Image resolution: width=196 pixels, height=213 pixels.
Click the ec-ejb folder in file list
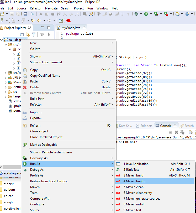(8, 202)
